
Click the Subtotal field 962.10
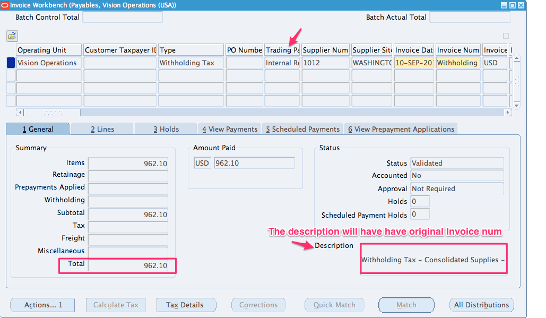pos(128,214)
